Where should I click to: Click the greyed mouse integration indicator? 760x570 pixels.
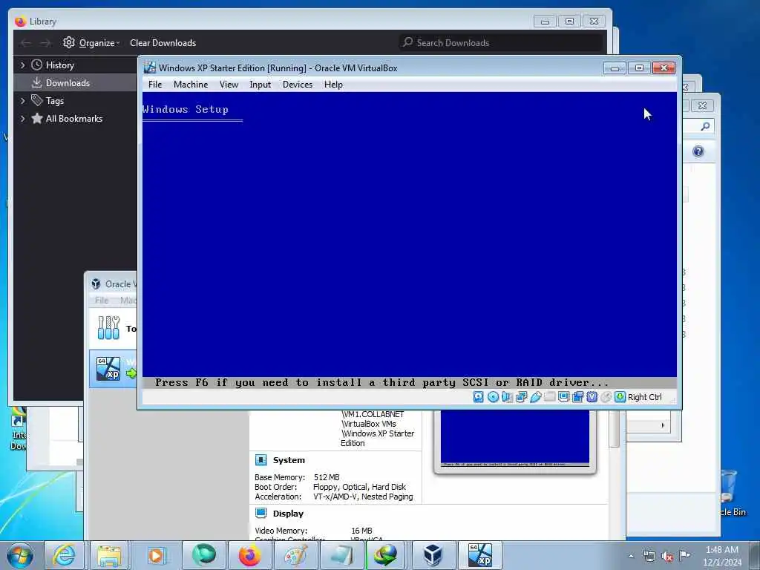[x=606, y=397]
